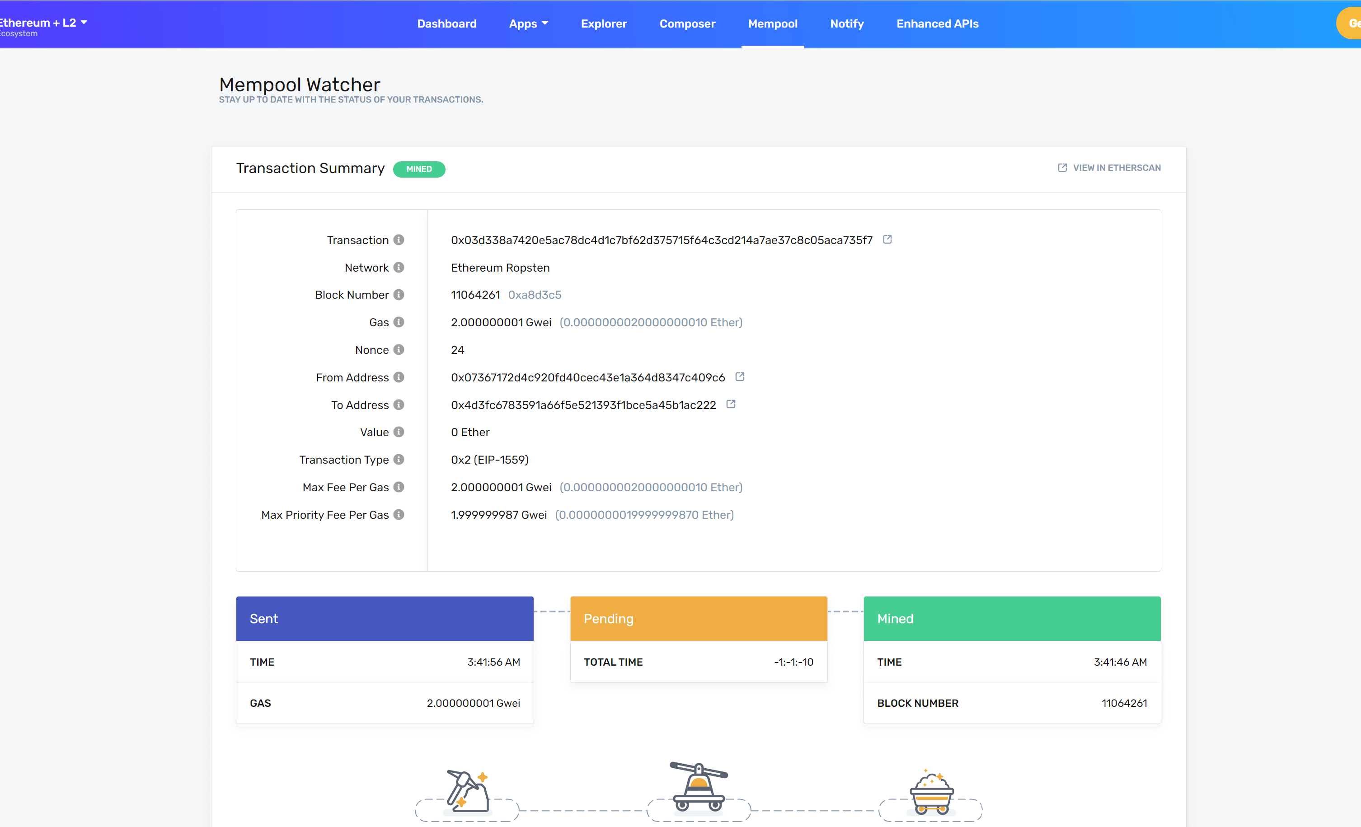Image resolution: width=1361 pixels, height=827 pixels.
Task: Expand the Apps dropdown menu
Action: coord(528,24)
